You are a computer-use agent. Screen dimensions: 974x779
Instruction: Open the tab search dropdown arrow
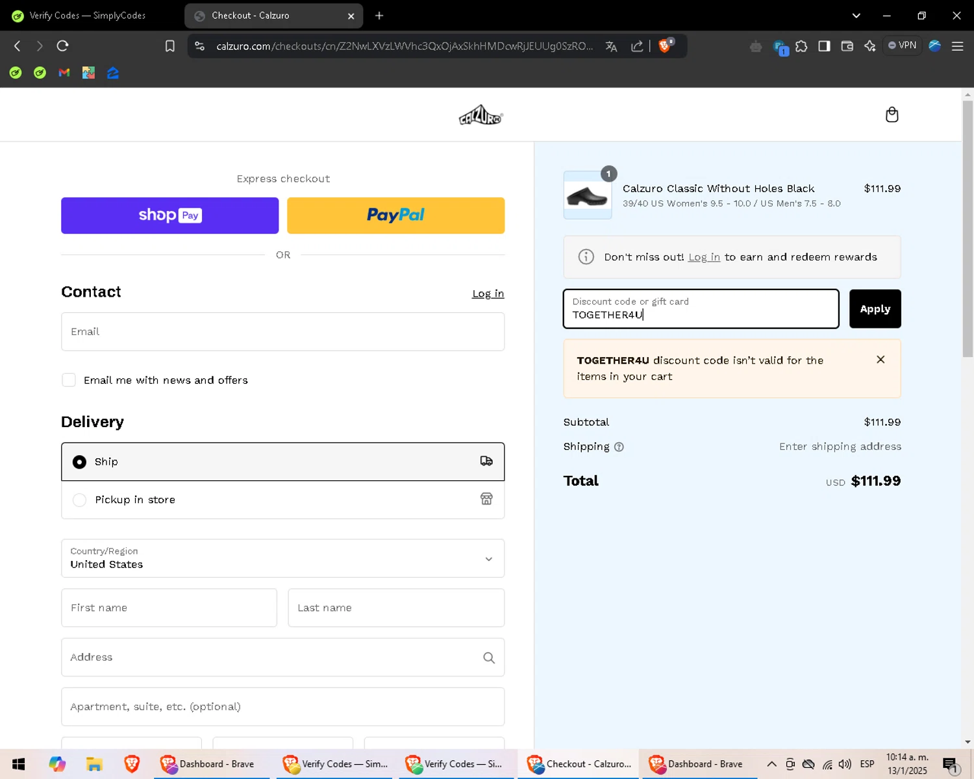pyautogui.click(x=856, y=16)
